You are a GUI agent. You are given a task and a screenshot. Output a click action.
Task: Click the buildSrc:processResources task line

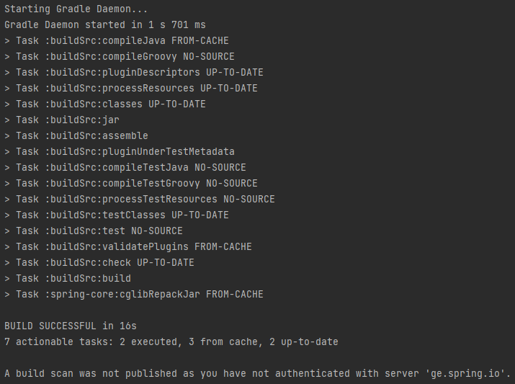click(x=131, y=88)
